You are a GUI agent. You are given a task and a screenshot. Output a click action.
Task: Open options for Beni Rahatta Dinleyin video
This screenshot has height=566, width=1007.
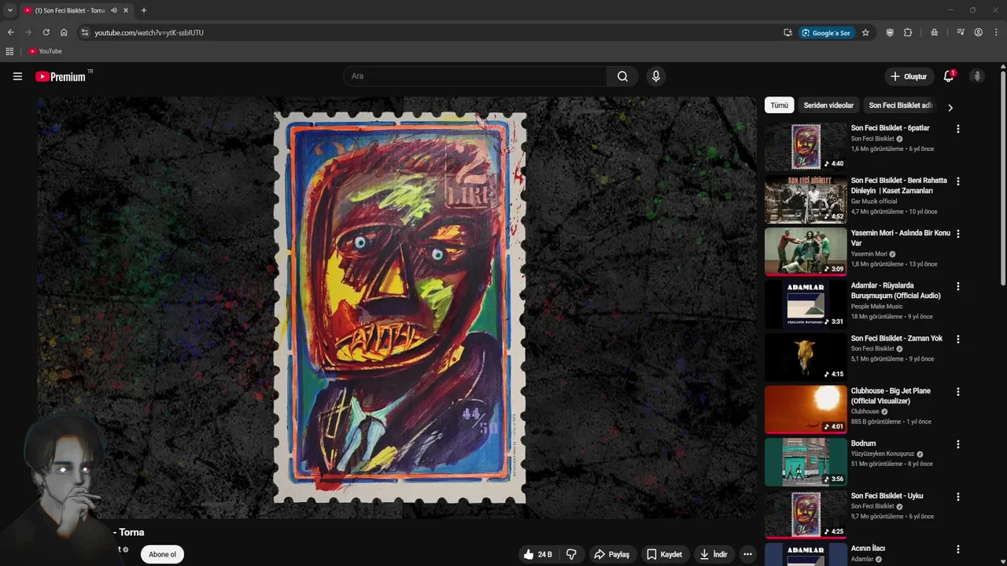pos(957,182)
